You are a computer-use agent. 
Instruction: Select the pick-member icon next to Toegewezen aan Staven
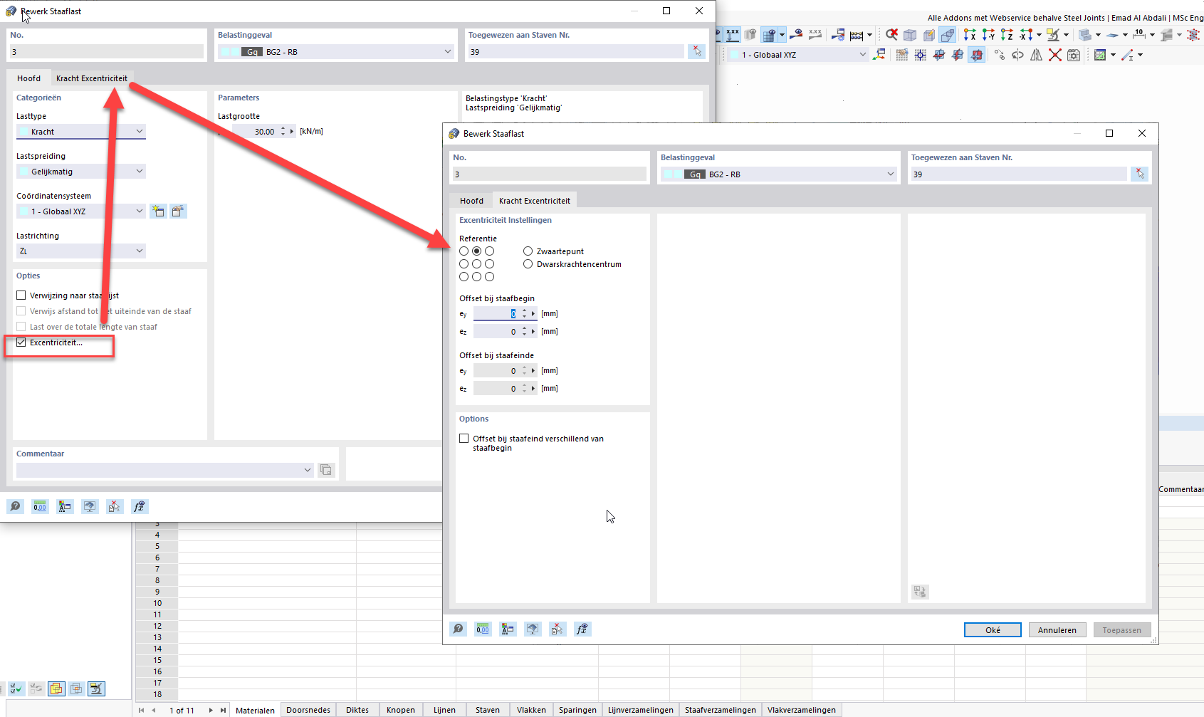(x=1140, y=173)
